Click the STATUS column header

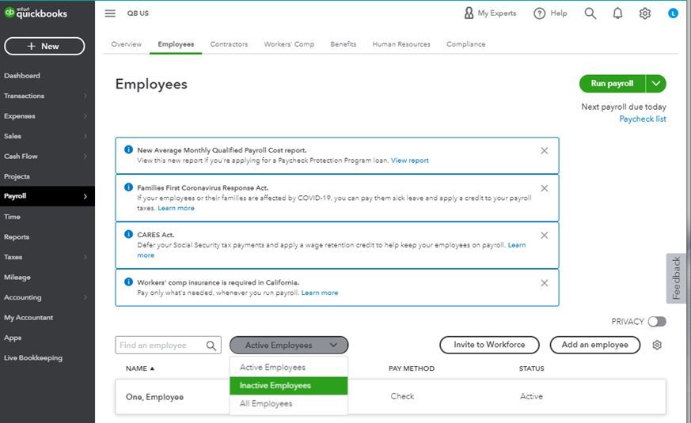531,368
